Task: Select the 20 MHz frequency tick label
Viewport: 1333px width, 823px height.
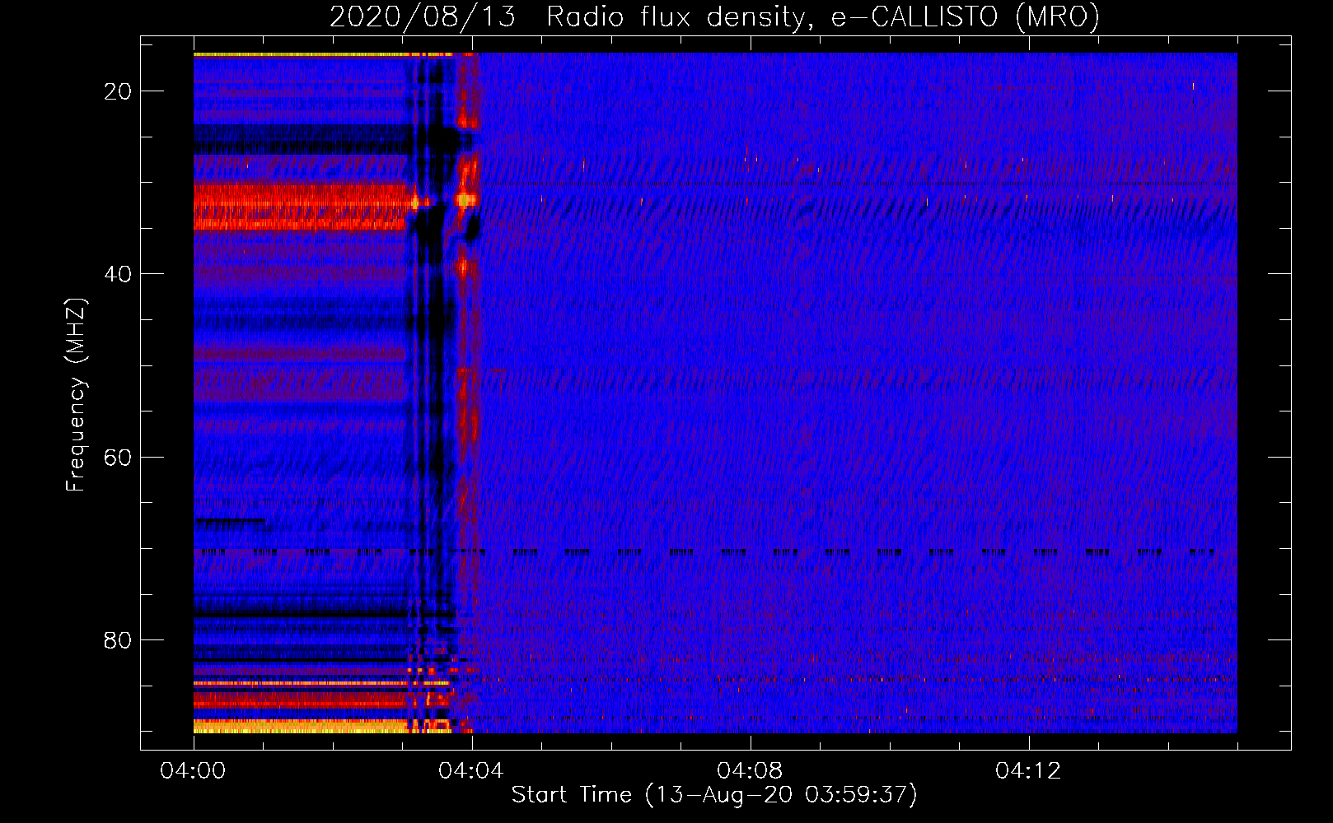Action: pyautogui.click(x=118, y=91)
